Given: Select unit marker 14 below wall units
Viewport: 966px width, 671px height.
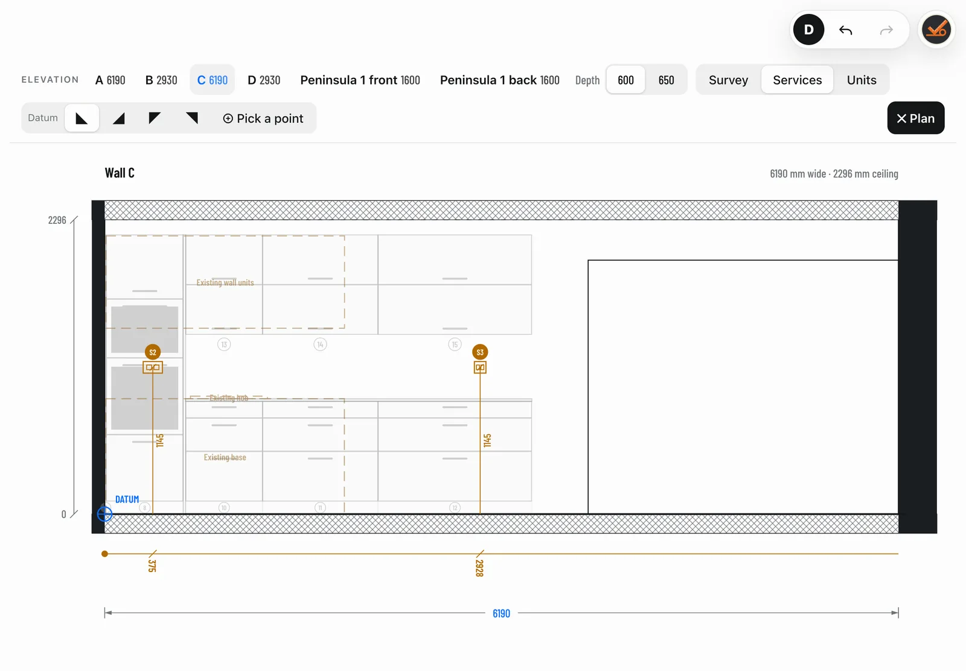Looking at the screenshot, I should 320,345.
